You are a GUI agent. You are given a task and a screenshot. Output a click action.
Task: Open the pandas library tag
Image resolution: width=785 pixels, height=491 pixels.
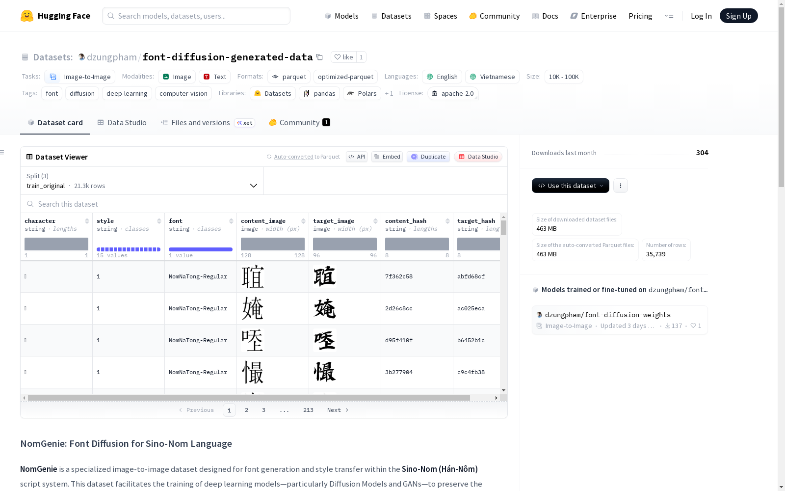pyautogui.click(x=319, y=93)
